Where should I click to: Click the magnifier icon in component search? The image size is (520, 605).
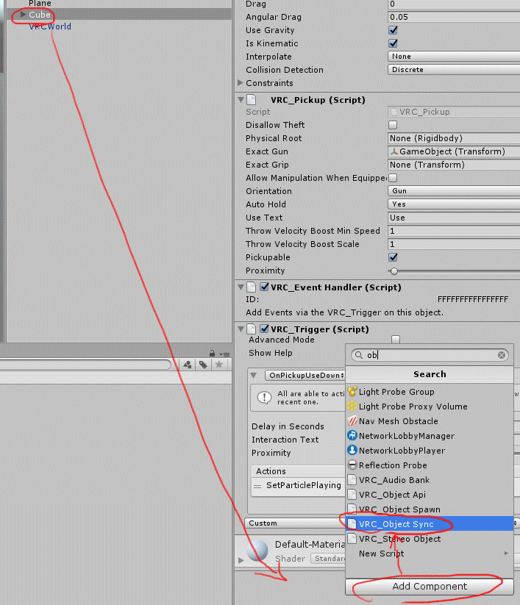point(359,355)
